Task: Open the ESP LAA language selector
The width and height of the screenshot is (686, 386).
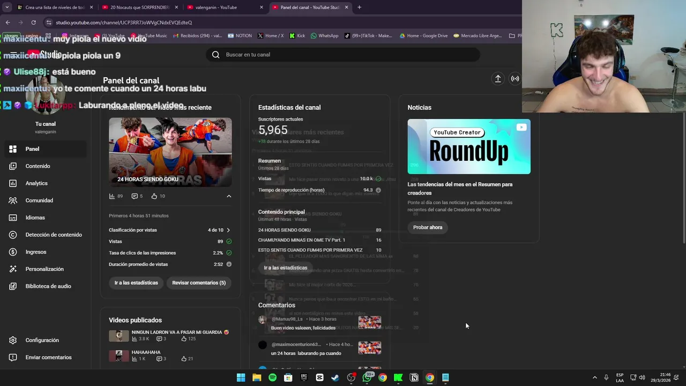Action: (620, 378)
